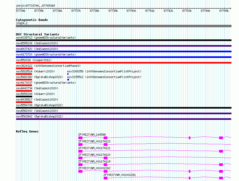Click the 97744k ruler label

[205, 11]
